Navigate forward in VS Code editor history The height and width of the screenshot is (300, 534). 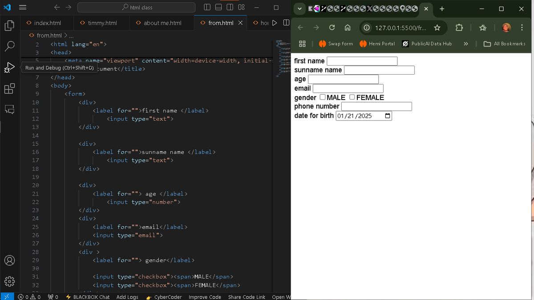pyautogui.click(x=68, y=8)
